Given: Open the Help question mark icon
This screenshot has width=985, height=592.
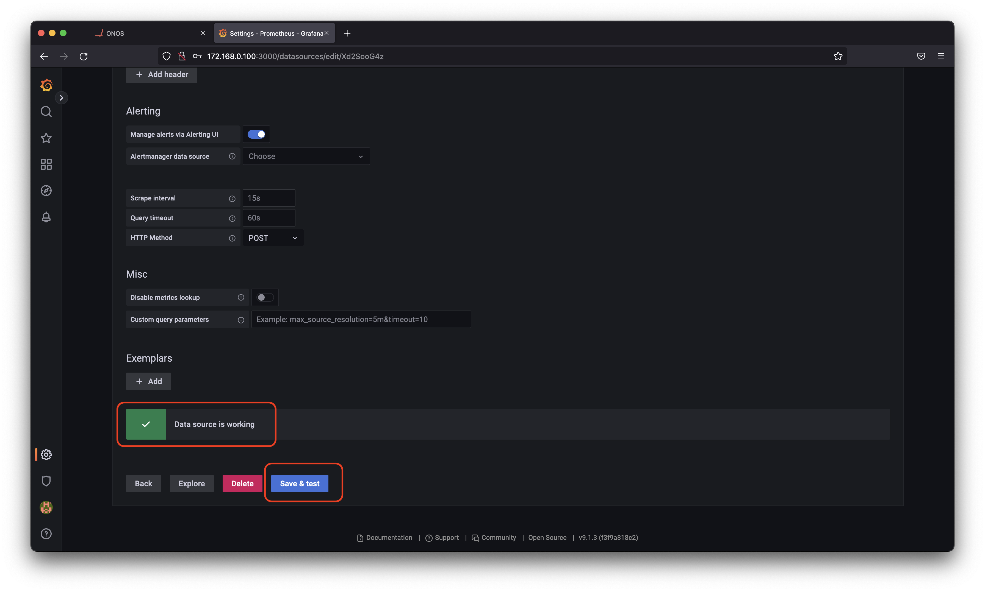Looking at the screenshot, I should 46,534.
